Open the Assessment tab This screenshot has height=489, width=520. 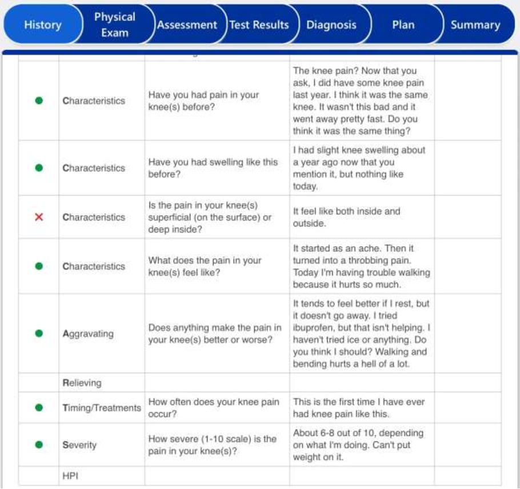tap(187, 25)
